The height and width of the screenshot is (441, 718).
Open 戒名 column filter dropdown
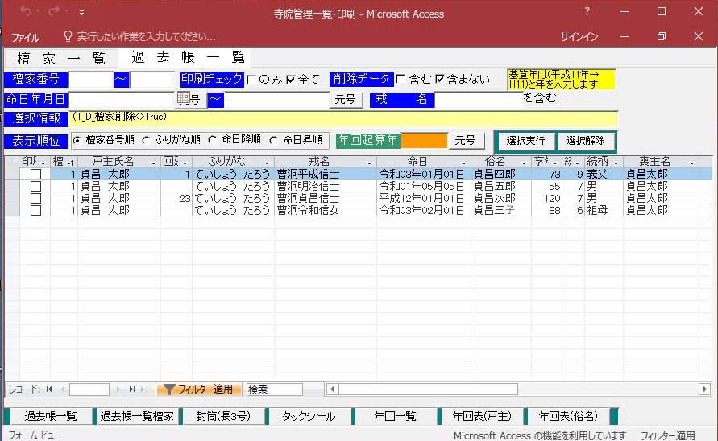tap(369, 163)
